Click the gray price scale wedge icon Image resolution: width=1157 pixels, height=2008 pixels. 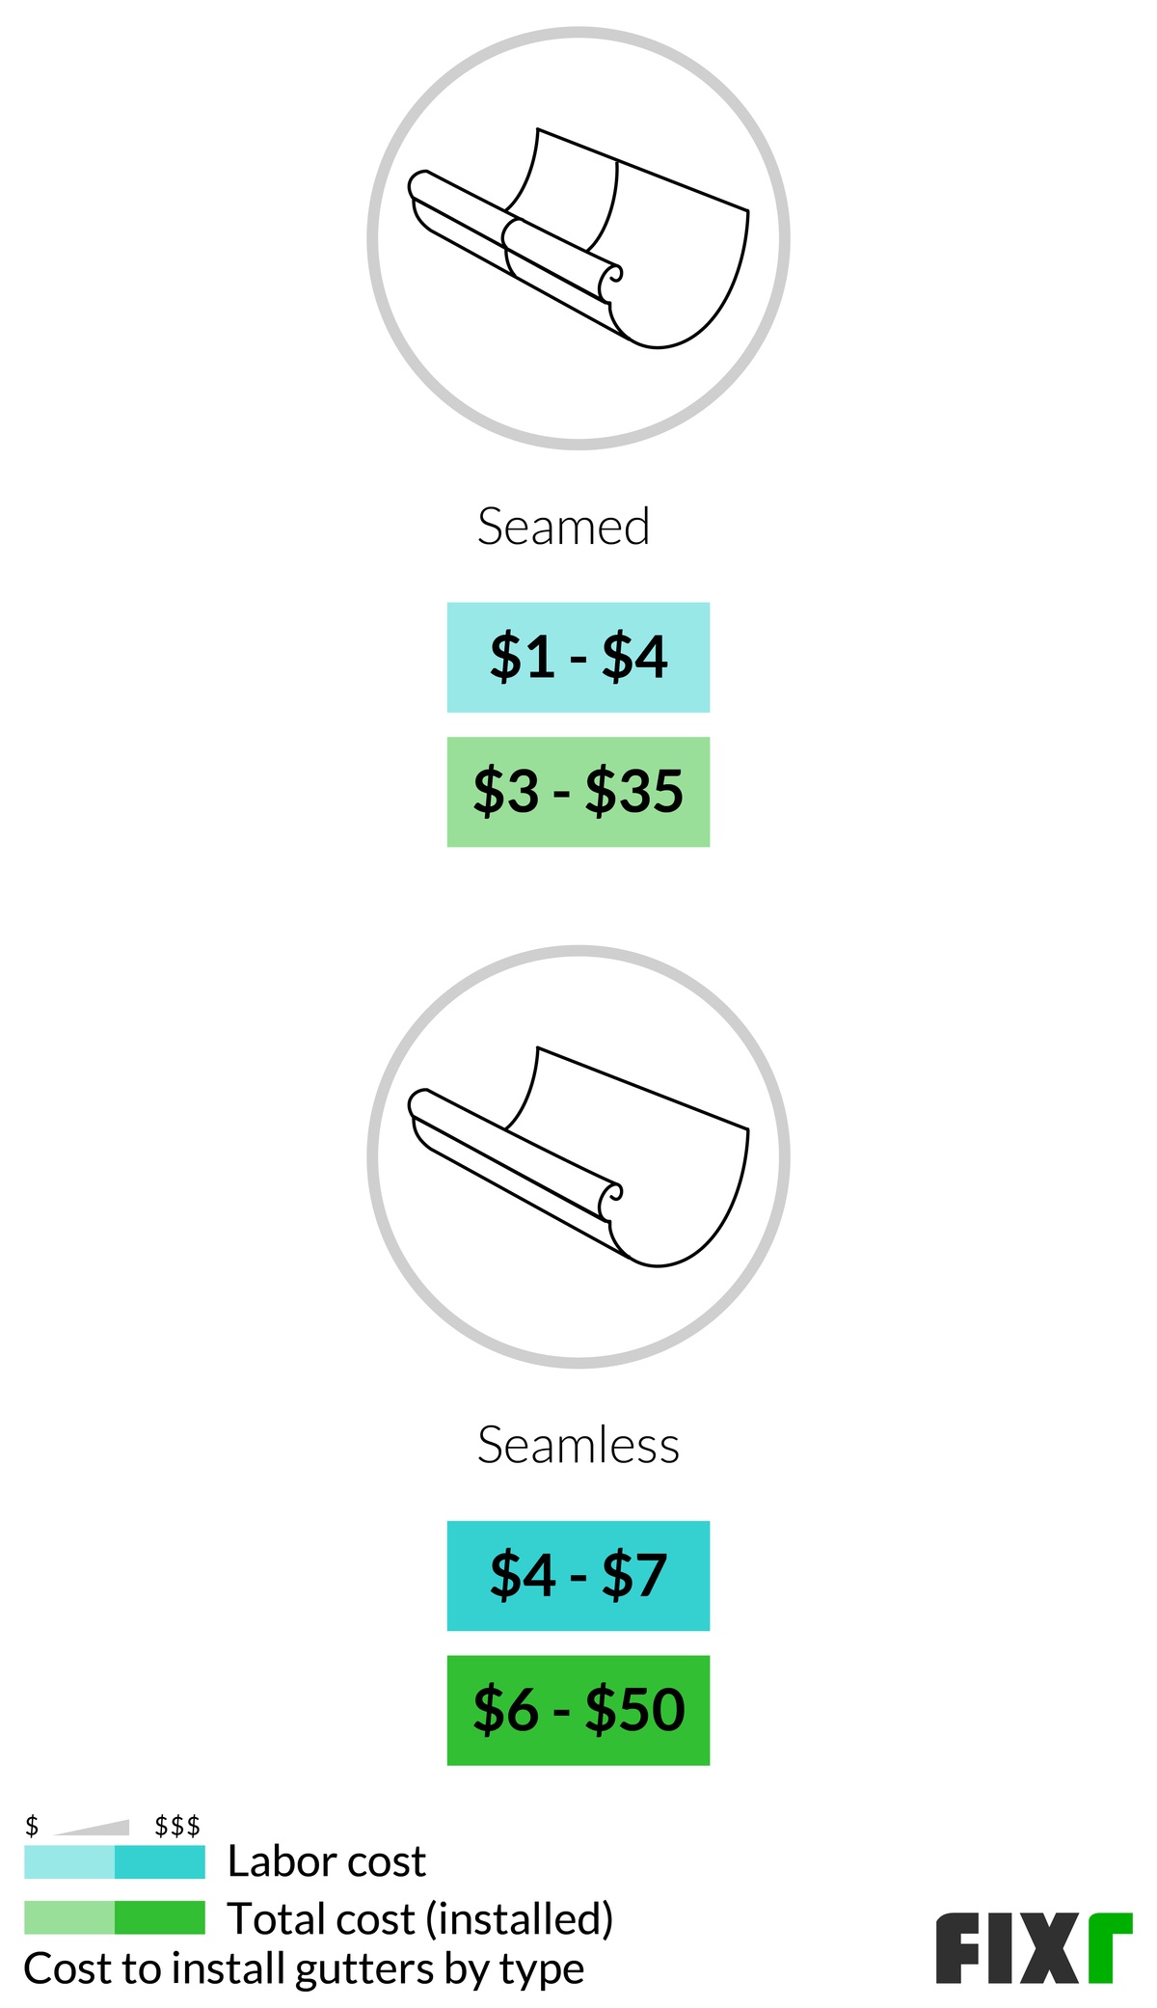[x=94, y=1828]
